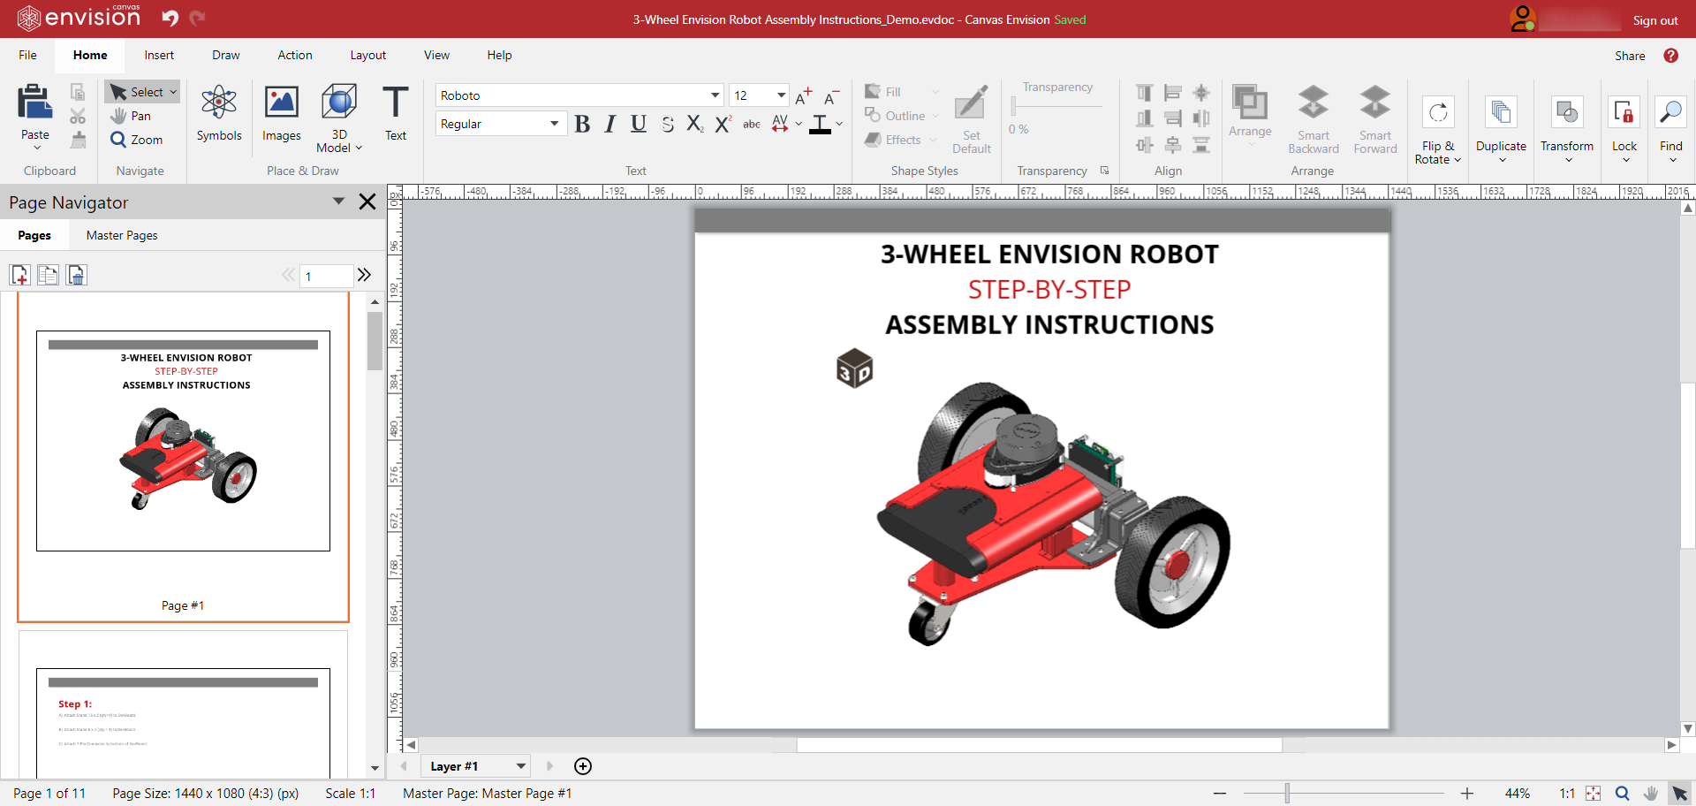Toggle italic text formatting
1696x806 pixels.
609,125
